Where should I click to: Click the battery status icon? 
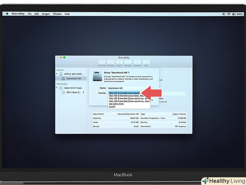point(234,14)
